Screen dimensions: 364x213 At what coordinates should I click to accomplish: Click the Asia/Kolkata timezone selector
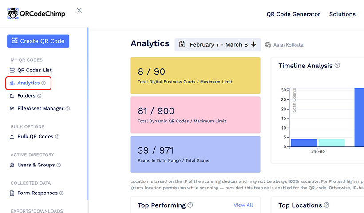pos(284,45)
